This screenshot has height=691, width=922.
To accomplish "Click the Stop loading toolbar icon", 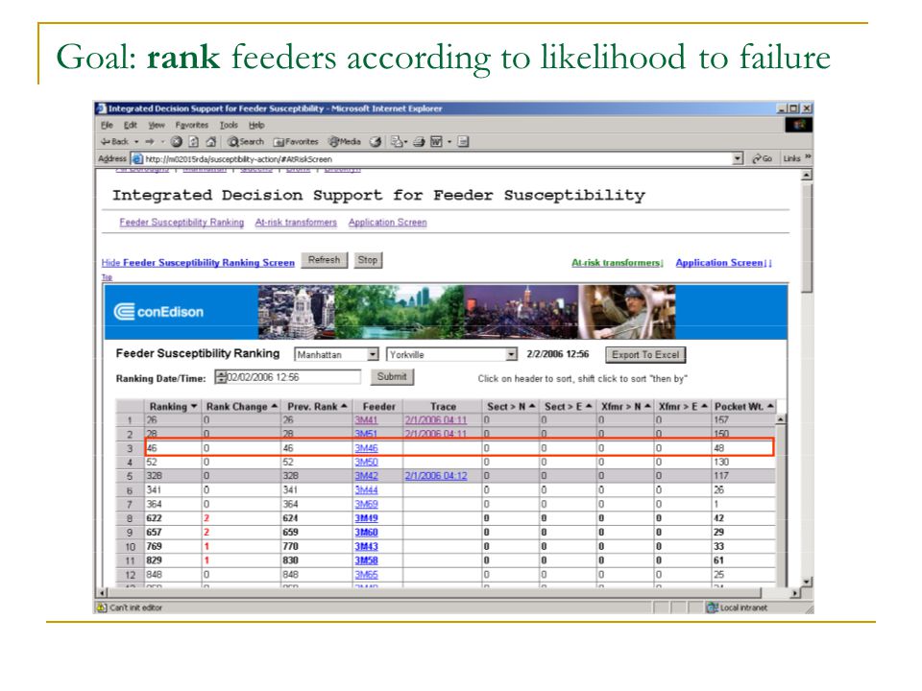I will coord(177,142).
